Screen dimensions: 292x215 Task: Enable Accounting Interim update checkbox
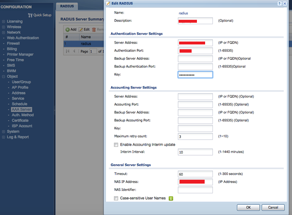116,144
